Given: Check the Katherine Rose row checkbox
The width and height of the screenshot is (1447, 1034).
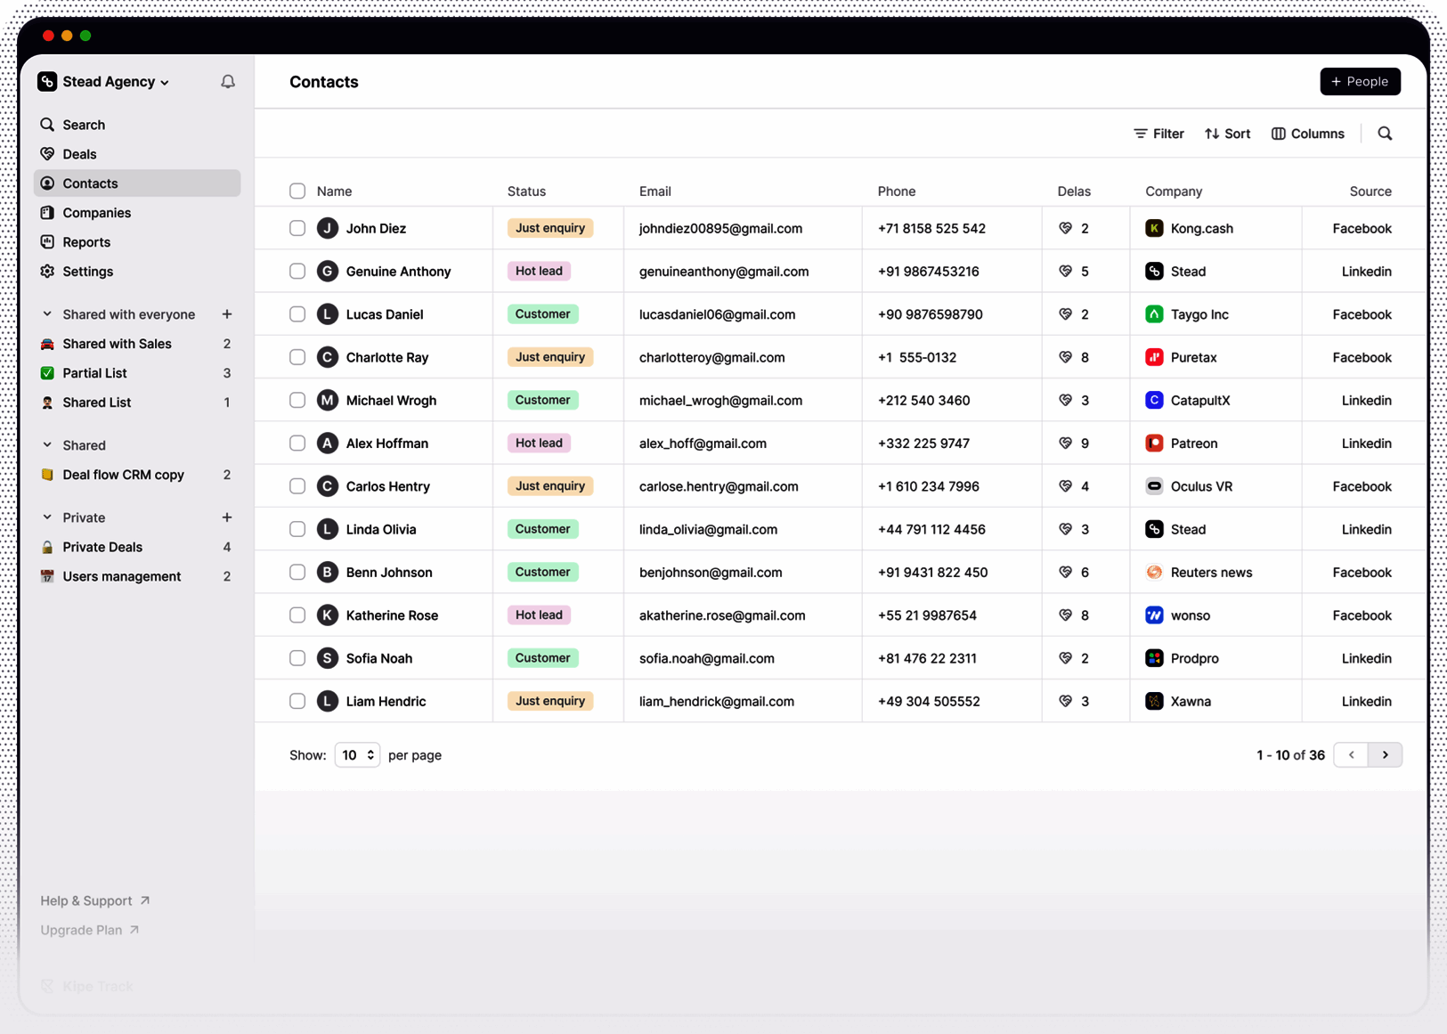Looking at the screenshot, I should click(297, 615).
